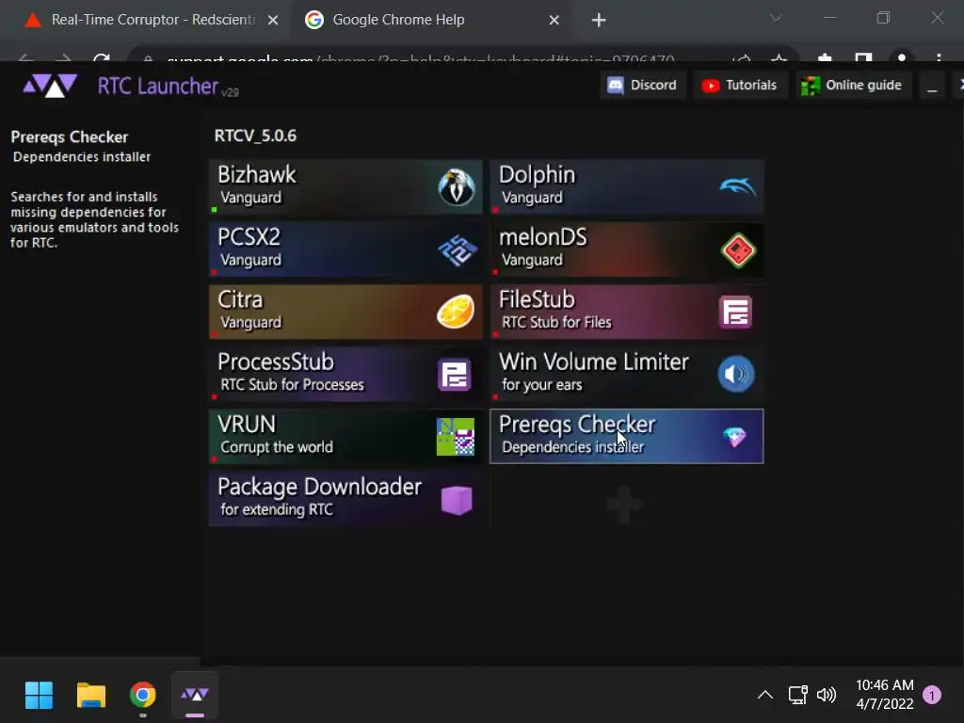Launch Bizhawk Vanguard via its eagle icon

(x=457, y=187)
